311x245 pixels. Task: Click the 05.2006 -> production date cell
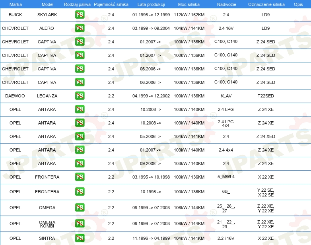click(150, 136)
